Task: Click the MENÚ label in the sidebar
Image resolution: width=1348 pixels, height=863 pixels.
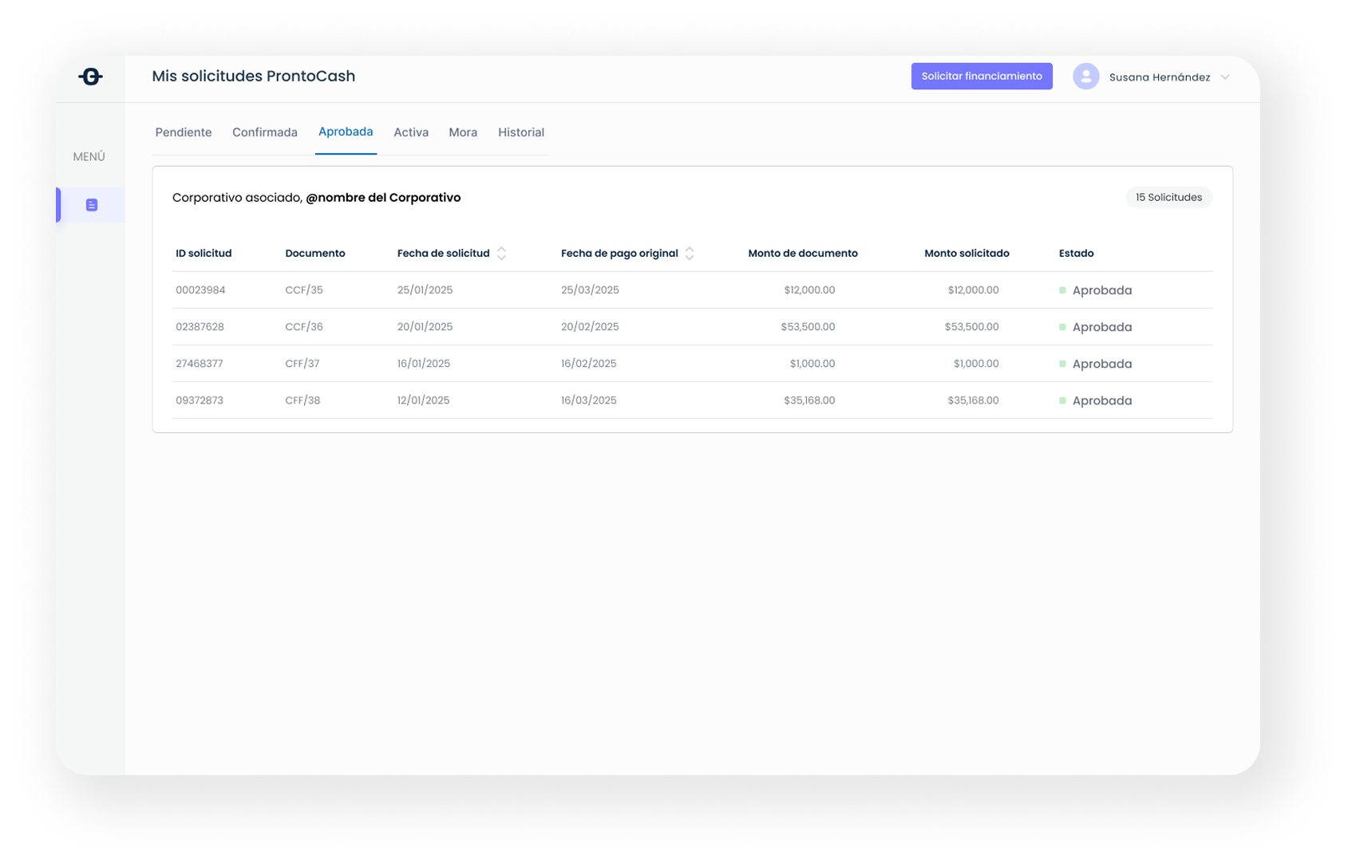Action: click(x=88, y=156)
